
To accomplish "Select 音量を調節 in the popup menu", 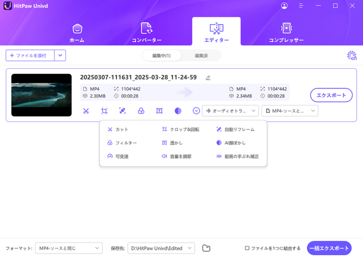I will 177,157.
